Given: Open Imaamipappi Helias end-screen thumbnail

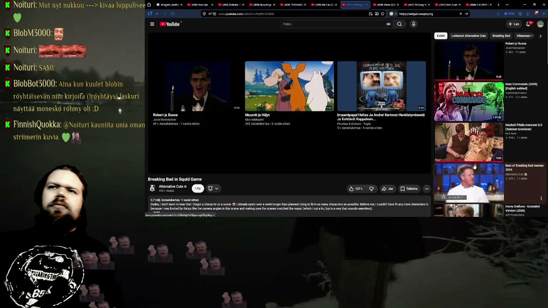Looking at the screenshot, I should (x=381, y=86).
